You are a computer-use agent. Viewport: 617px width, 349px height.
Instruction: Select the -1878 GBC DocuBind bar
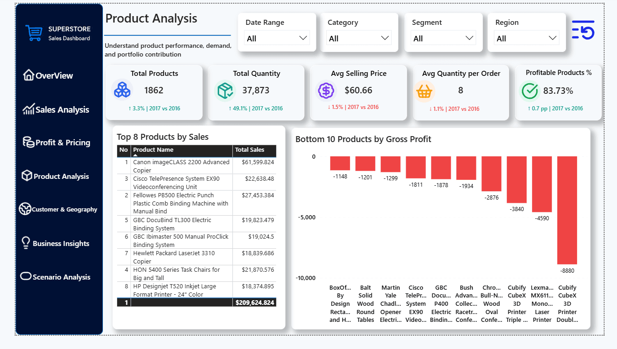coord(441,168)
